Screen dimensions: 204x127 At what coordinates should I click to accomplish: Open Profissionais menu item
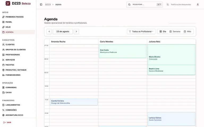[18, 55]
